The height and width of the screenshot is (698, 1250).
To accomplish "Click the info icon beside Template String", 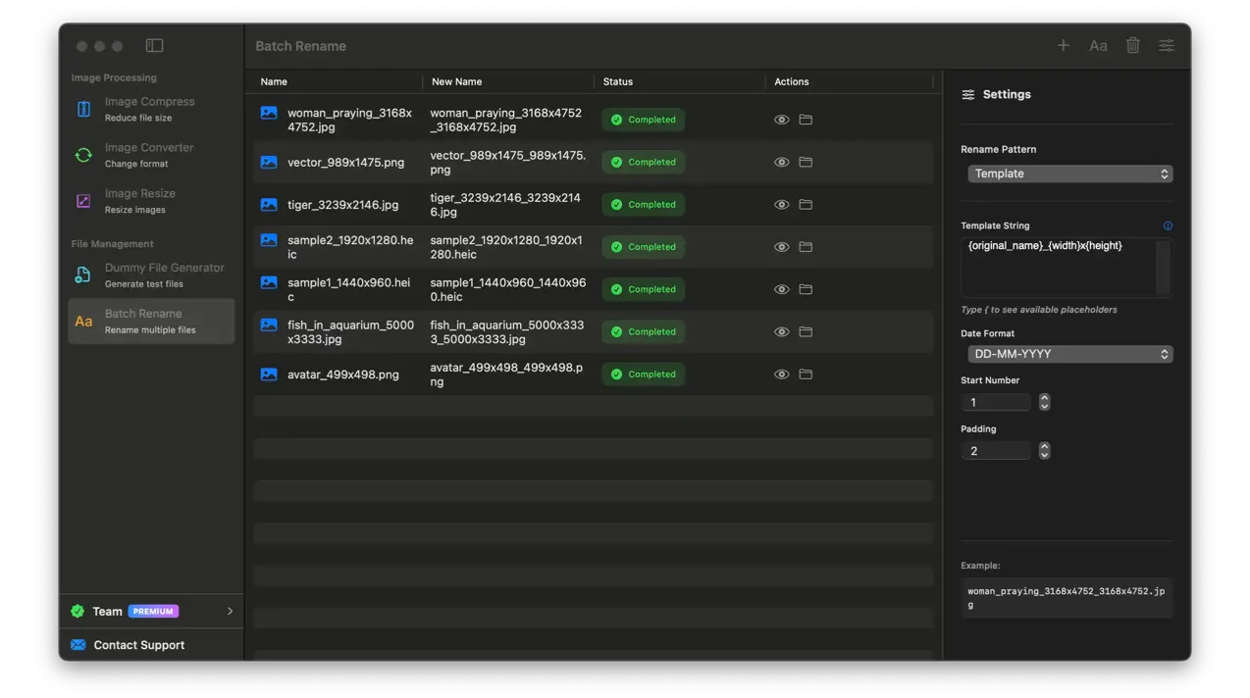I will (x=1168, y=225).
